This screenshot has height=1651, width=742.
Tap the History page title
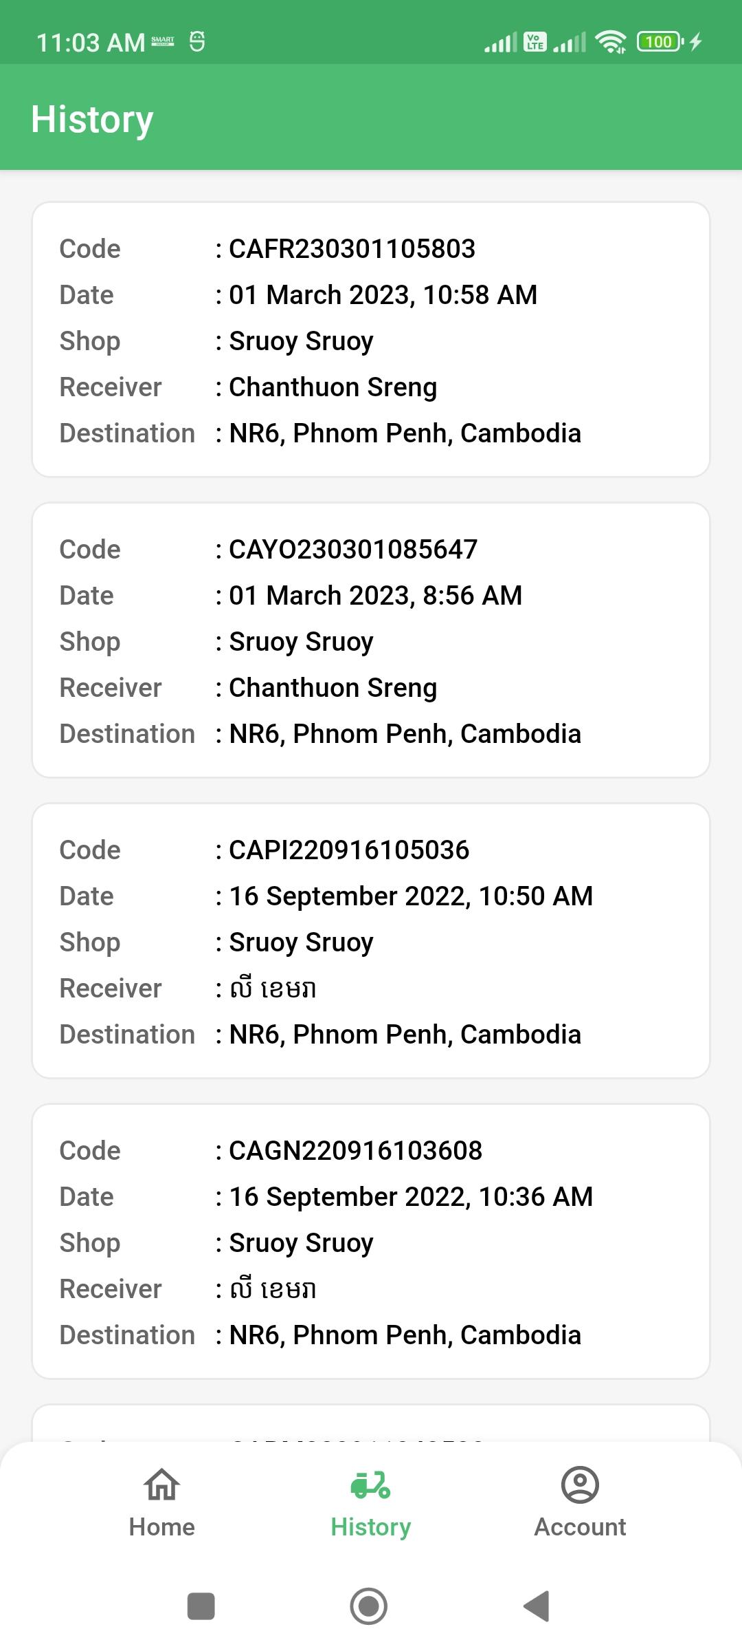point(92,120)
